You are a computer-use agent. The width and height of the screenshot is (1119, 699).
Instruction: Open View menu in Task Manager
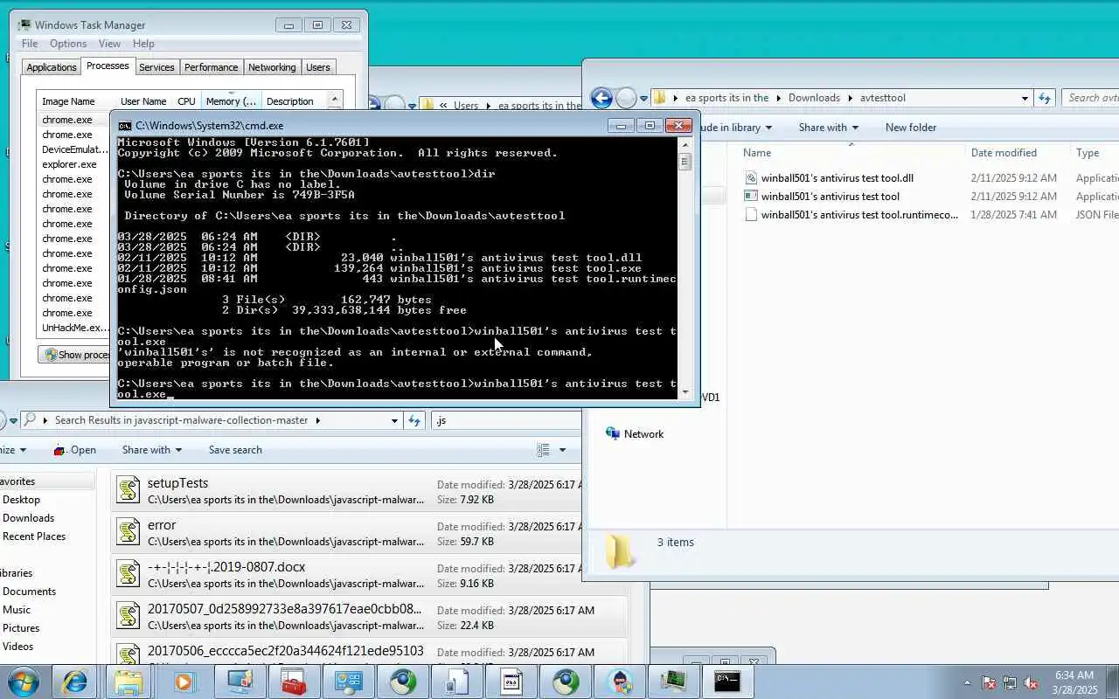(109, 44)
